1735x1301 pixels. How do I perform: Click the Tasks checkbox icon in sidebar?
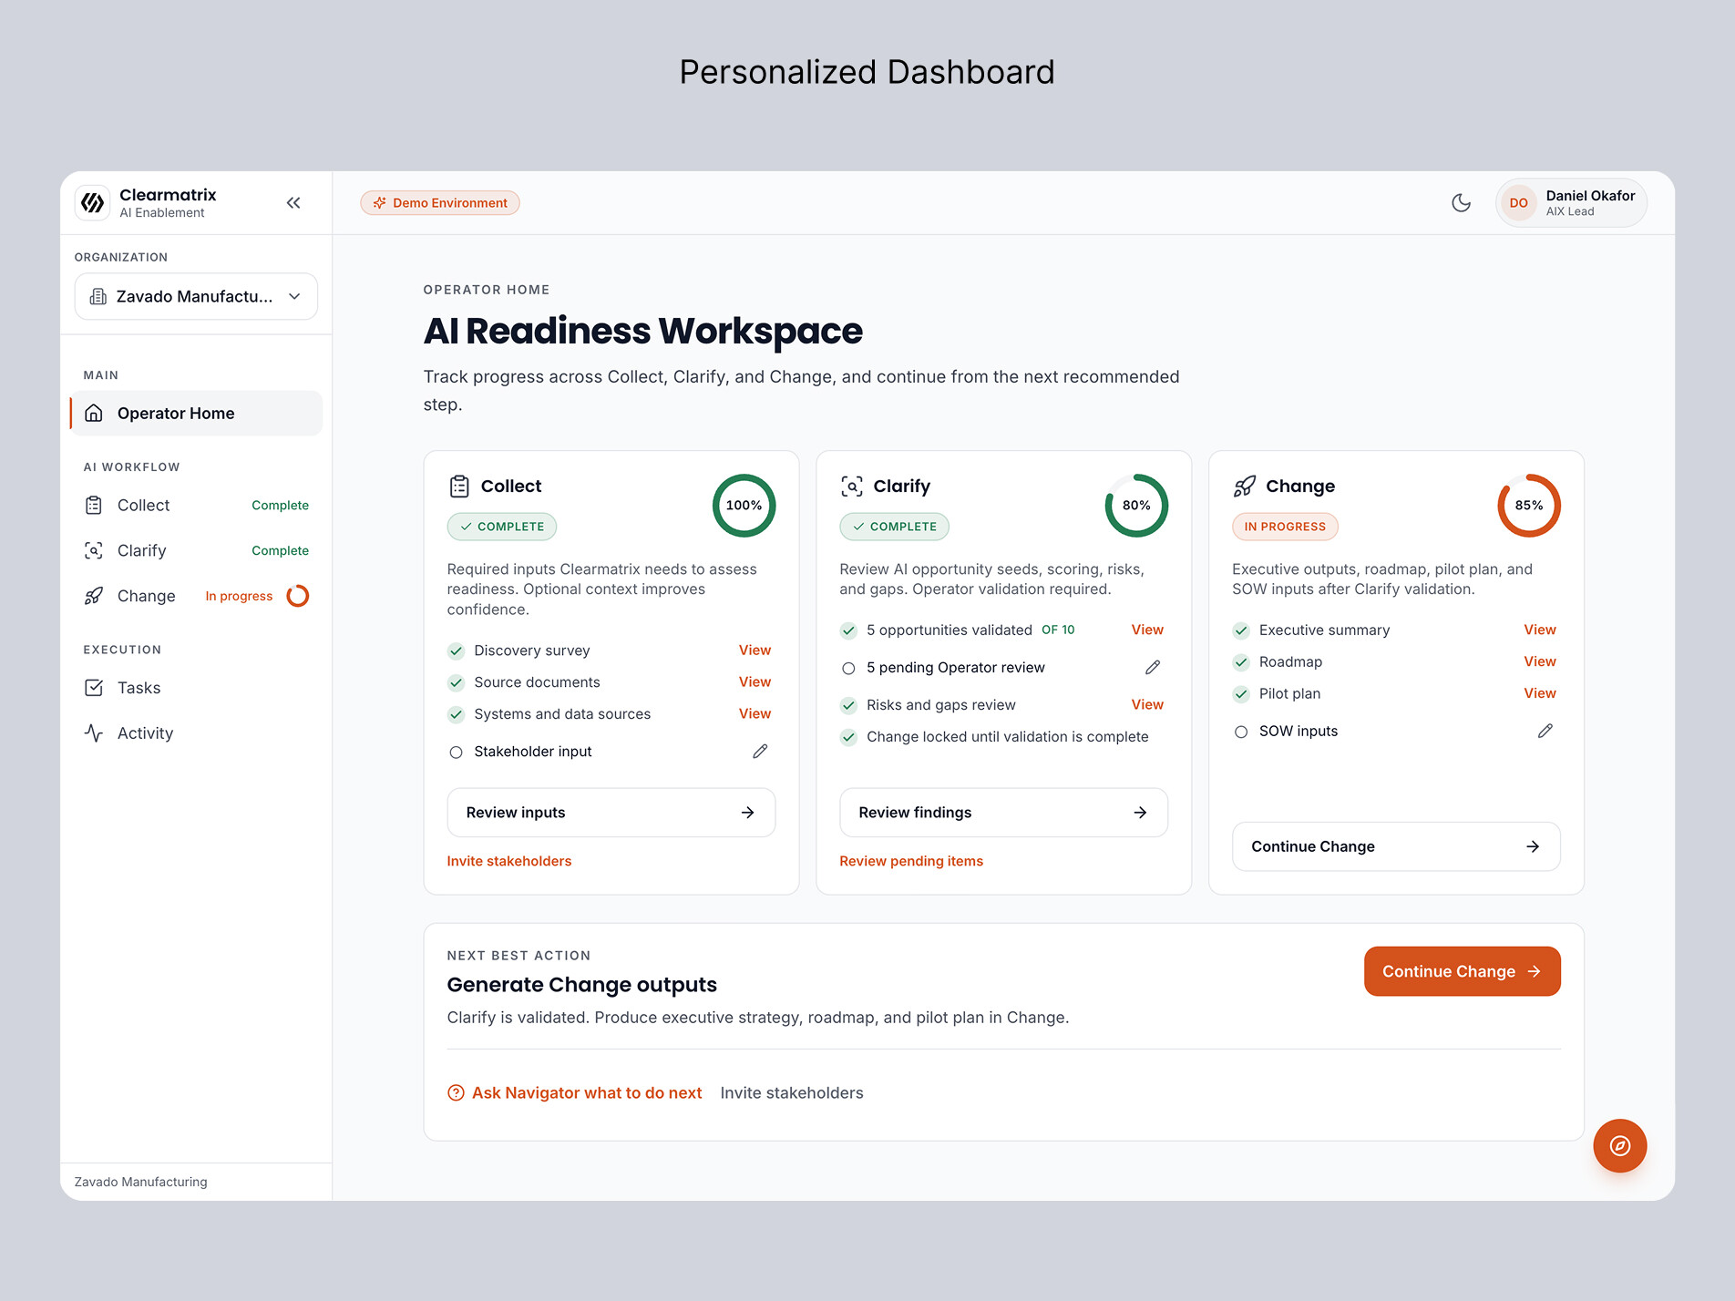pos(94,688)
